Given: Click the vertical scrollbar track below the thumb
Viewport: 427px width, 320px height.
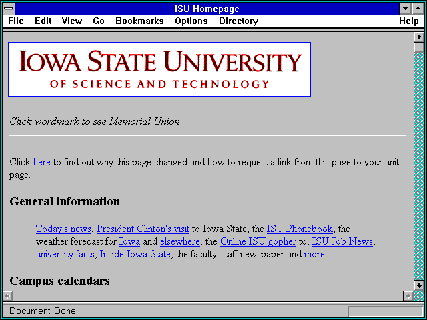Looking at the screenshot, I should 419,167.
